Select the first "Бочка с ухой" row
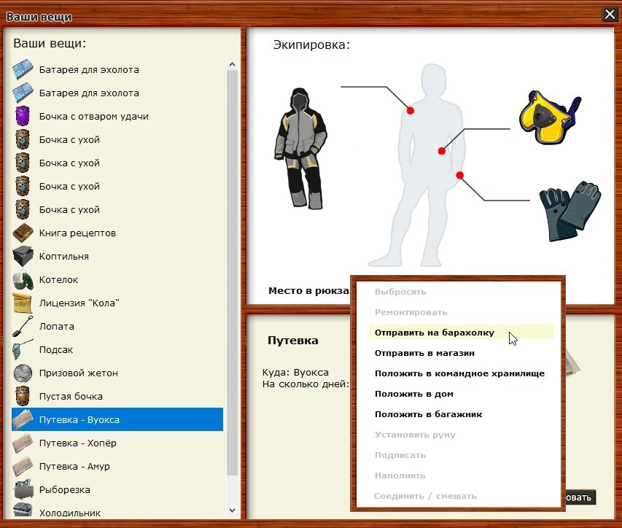Viewport: 622px width, 528px height. [x=117, y=139]
